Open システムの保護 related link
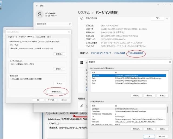 (119, 53)
